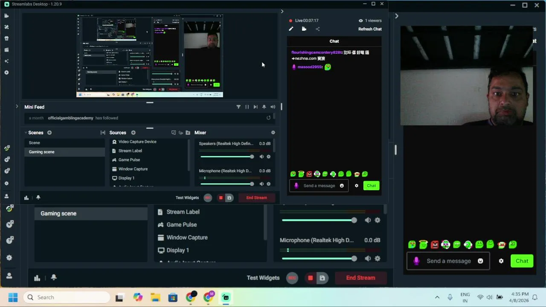This screenshot has width=546, height=307.
Task: Toggle Mini Feed alert sound speaker icon
Action: [x=273, y=107]
